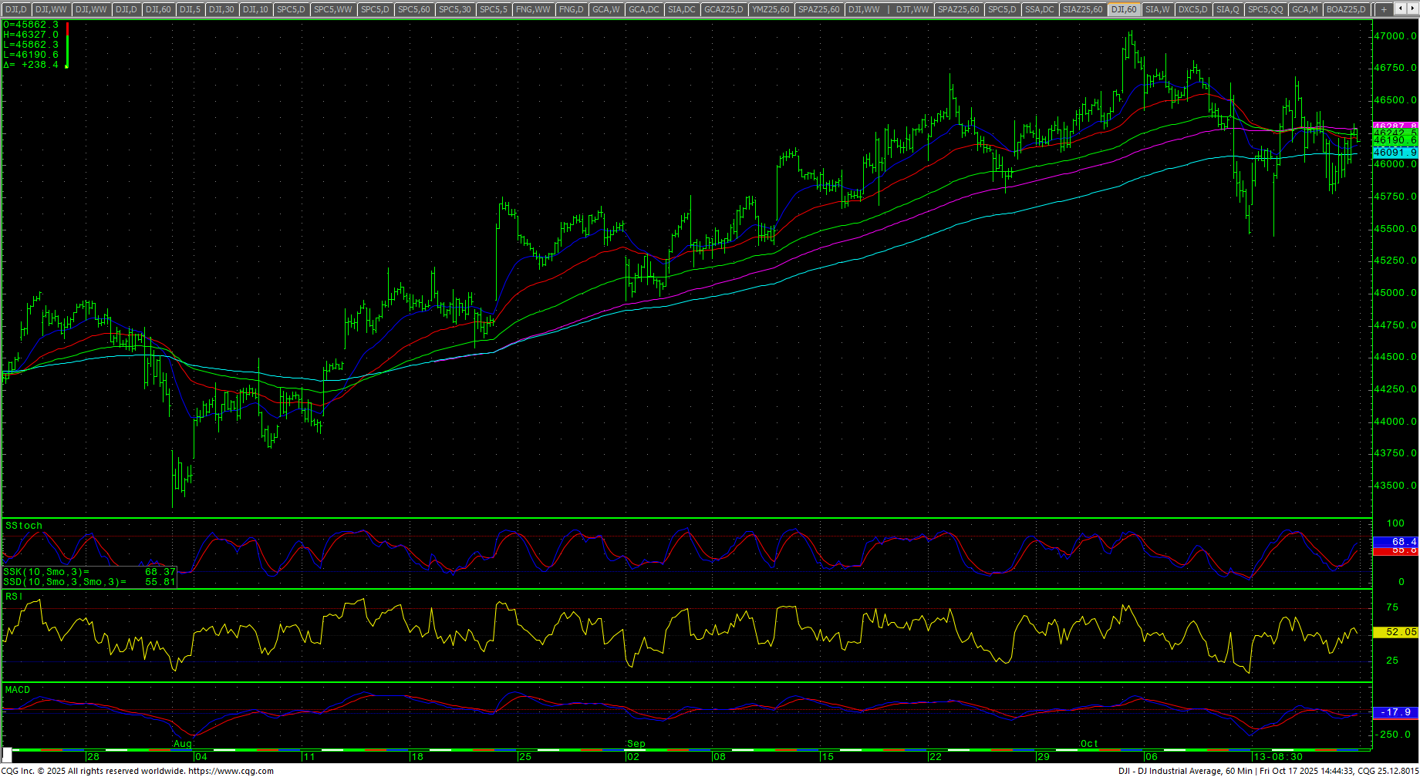Select the FNG,WW tab

[533, 9]
